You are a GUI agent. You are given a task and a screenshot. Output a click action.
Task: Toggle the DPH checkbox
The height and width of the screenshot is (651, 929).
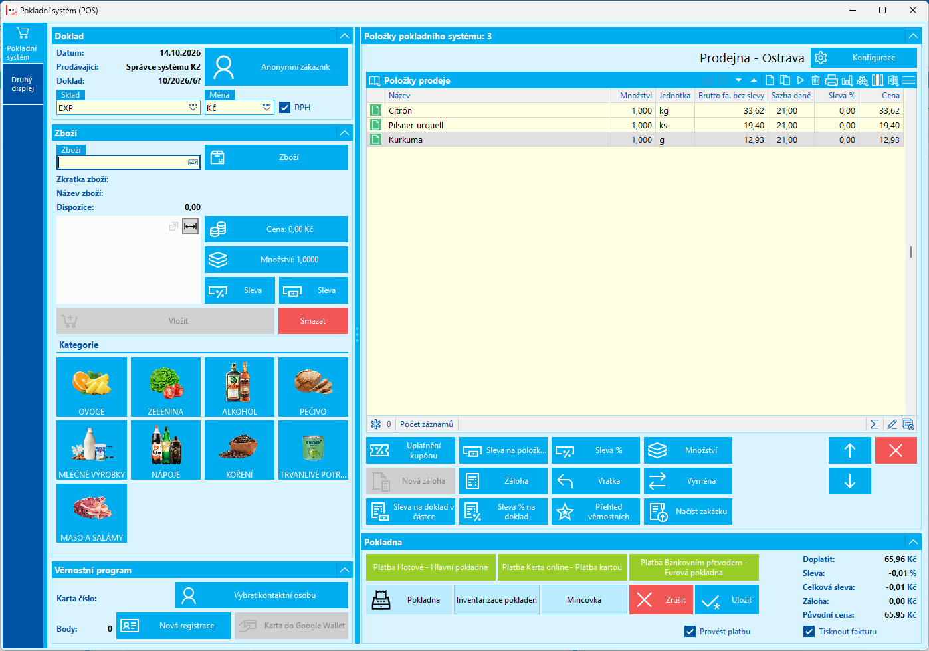click(285, 108)
